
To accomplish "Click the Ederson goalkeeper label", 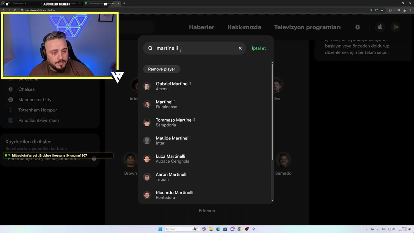I will tap(207, 211).
